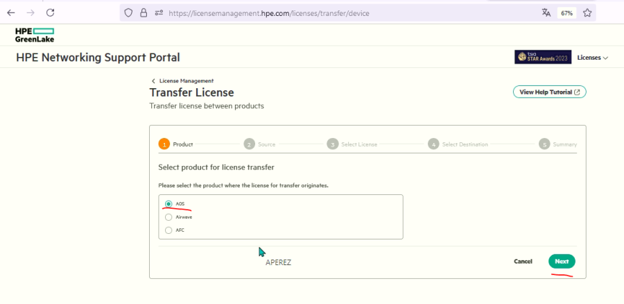The height and width of the screenshot is (304, 624).
Task: Click step 4 Select Destination
Action: (433, 144)
